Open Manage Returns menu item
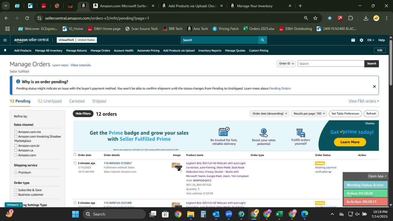Screen dimensions: 393x221 (77, 51)
